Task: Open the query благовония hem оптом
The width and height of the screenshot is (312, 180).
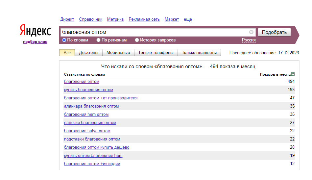Action: [86, 115]
